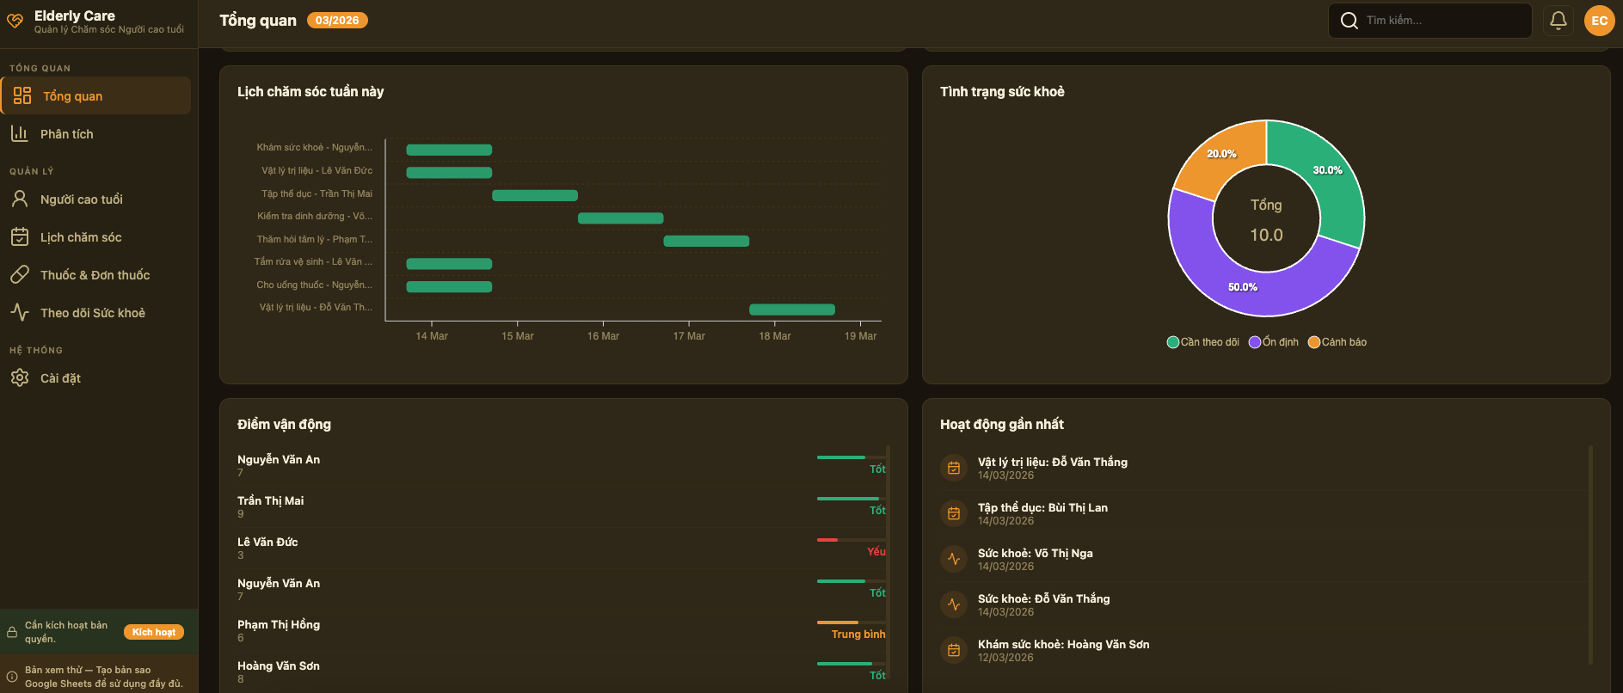Screen dimensions: 1623x693
Task: Click the Cài đặt gear icon
Action: coord(20,378)
